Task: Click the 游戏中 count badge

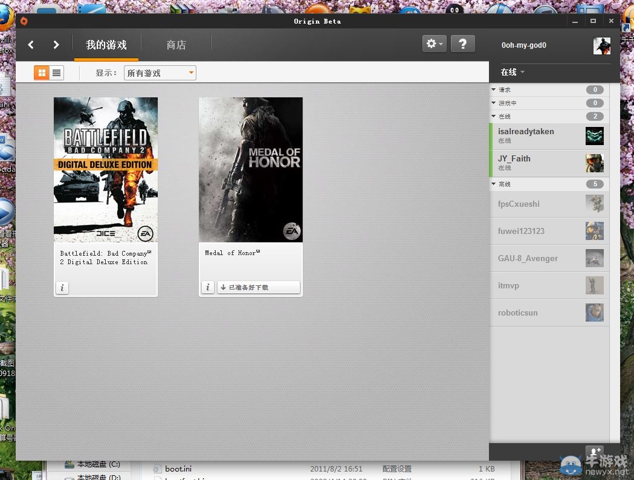Action: [x=595, y=103]
